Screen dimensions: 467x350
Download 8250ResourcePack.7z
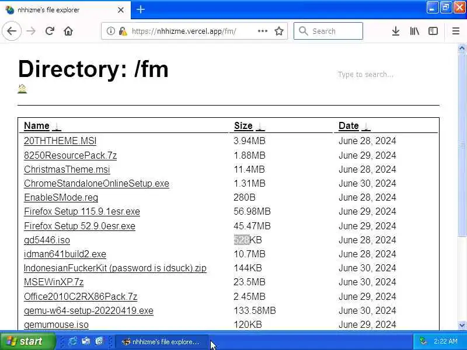coord(70,155)
